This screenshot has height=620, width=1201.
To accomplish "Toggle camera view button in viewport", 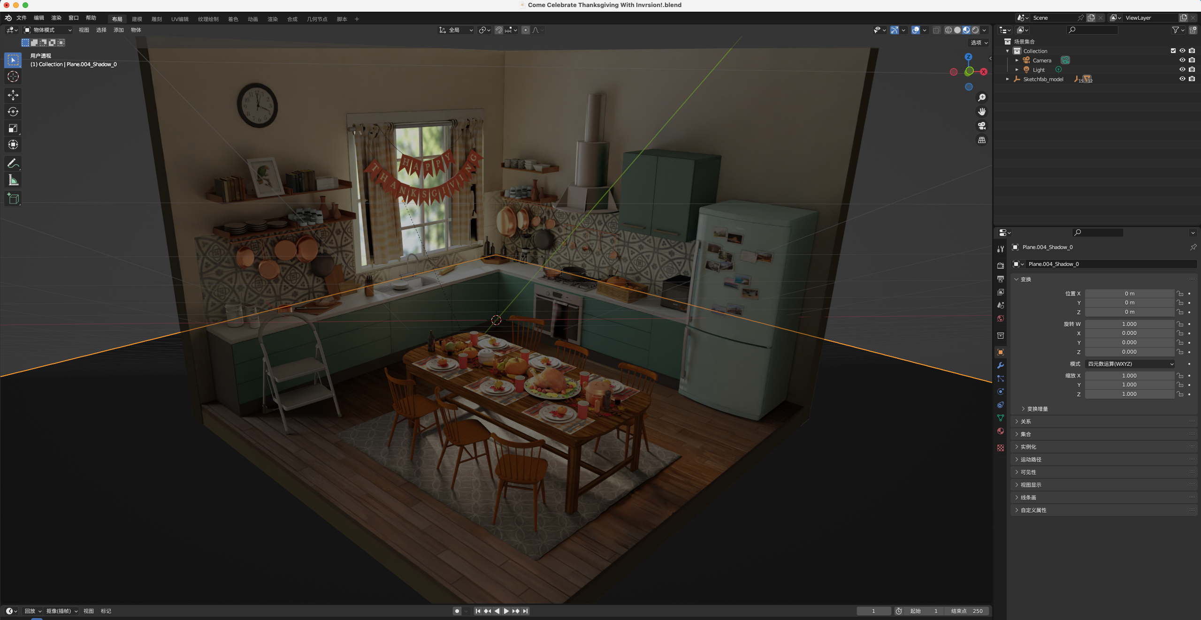I will (x=981, y=126).
